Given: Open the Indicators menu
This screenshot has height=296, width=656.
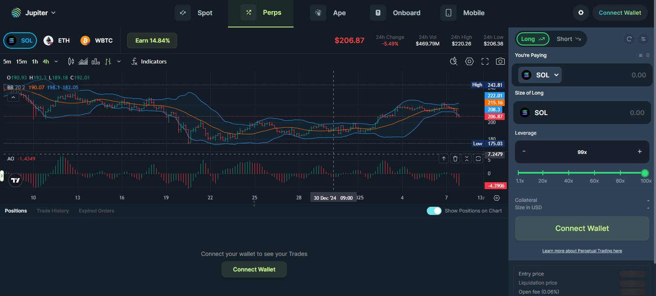Looking at the screenshot, I should pyautogui.click(x=149, y=61).
